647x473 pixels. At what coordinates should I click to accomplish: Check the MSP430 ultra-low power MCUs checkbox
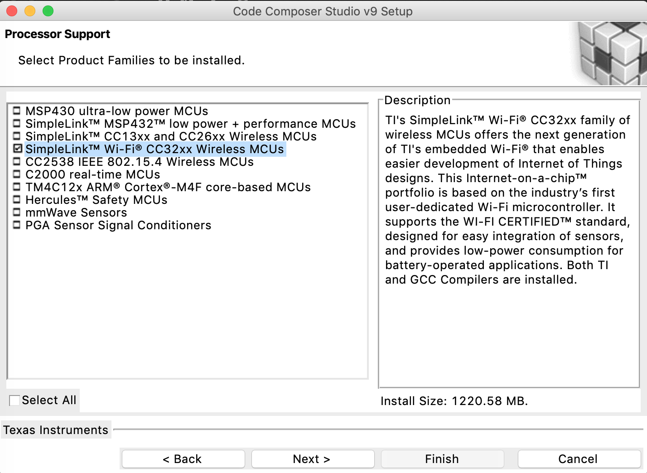[17, 111]
